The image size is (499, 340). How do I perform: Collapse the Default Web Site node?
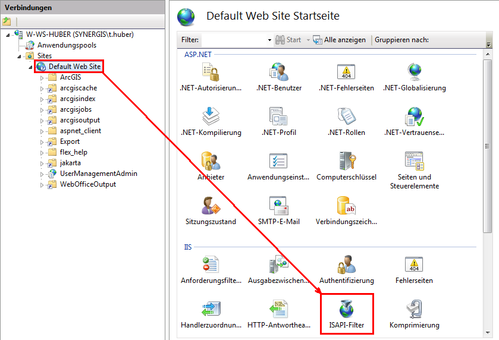click(x=30, y=67)
